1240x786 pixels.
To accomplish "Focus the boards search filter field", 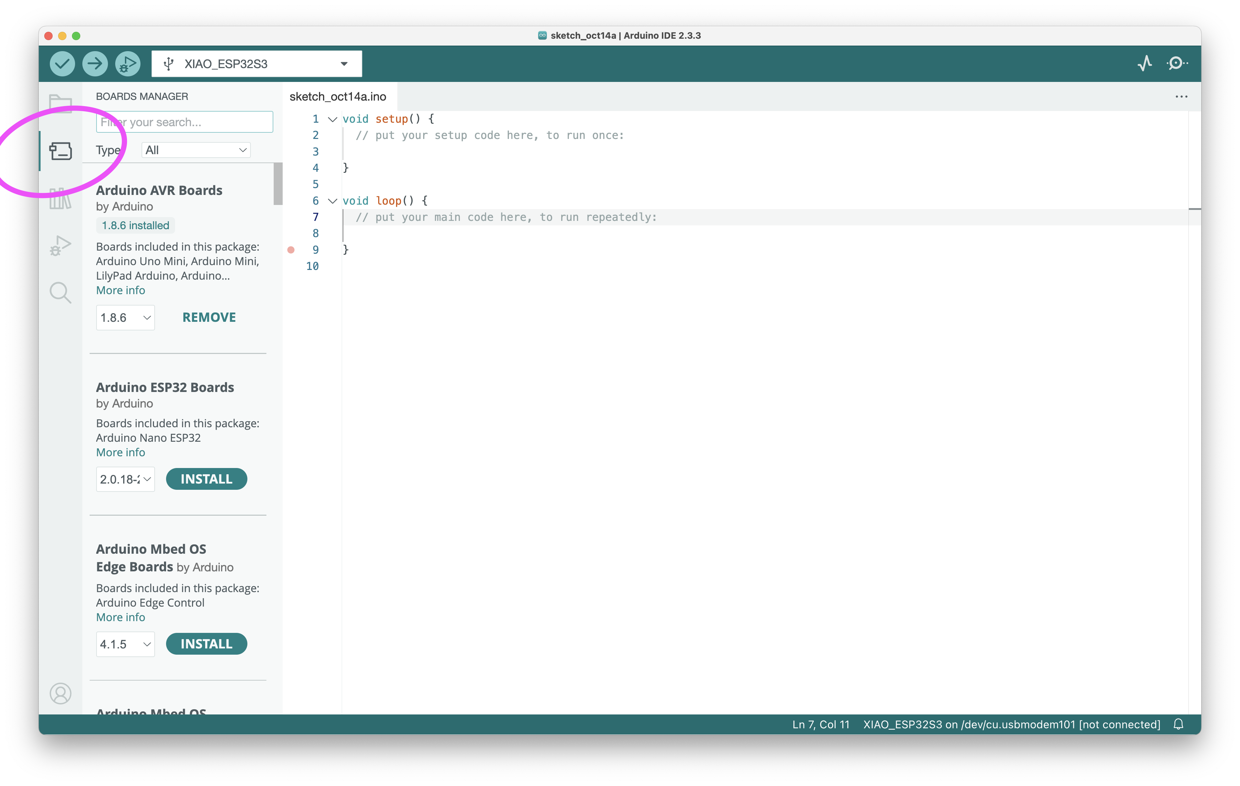I will click(184, 122).
